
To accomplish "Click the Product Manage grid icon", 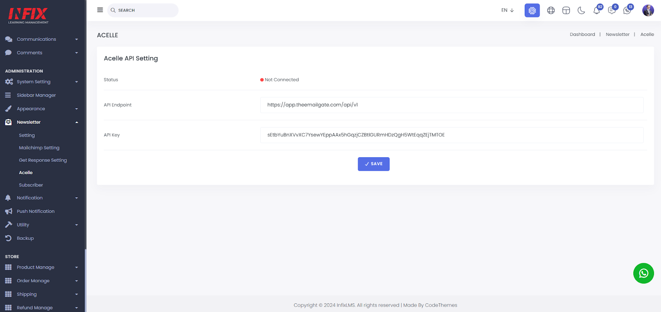I will [x=8, y=267].
